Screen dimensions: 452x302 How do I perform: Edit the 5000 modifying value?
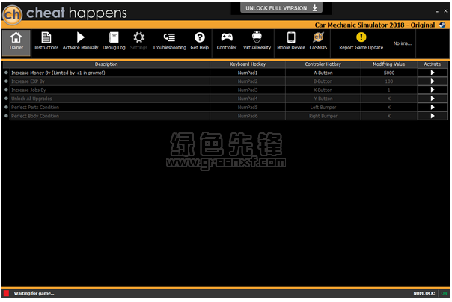[x=389, y=73]
